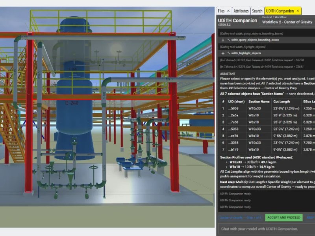The image size is (315, 236).
Task: Click Section Name 'W10x33' in row 1
Action: pyautogui.click(x=254, y=109)
